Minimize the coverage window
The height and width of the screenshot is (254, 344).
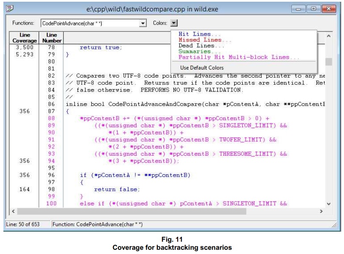(300, 8)
